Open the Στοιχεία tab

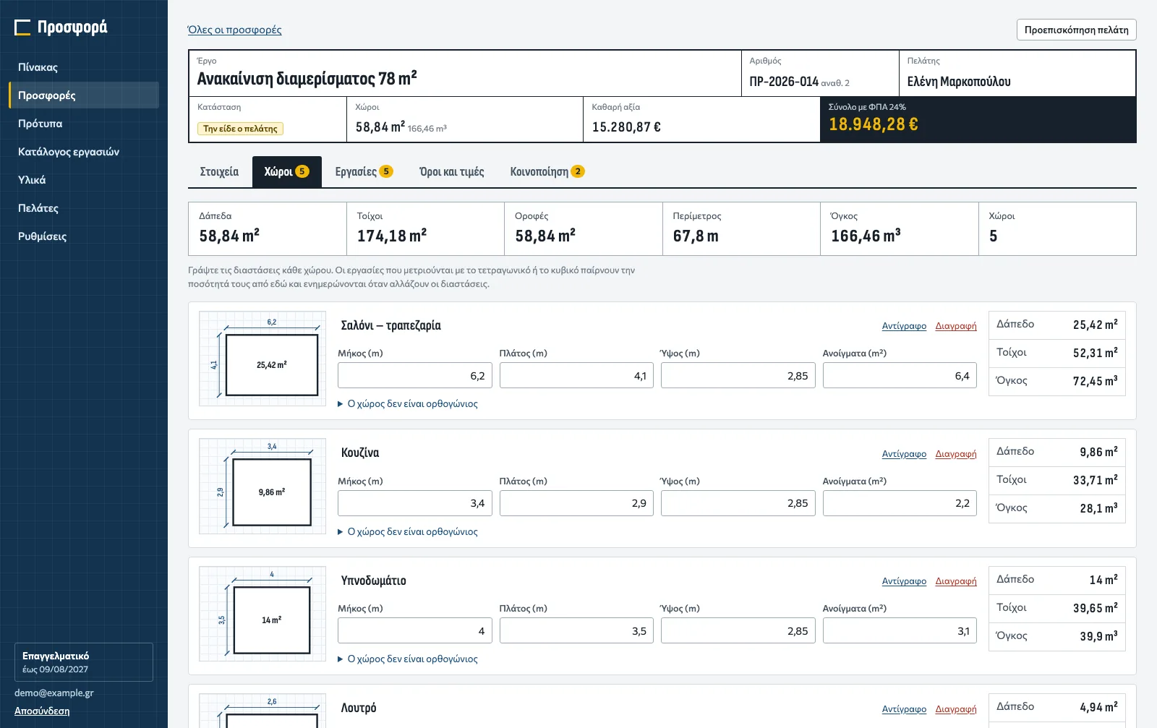[x=219, y=172]
